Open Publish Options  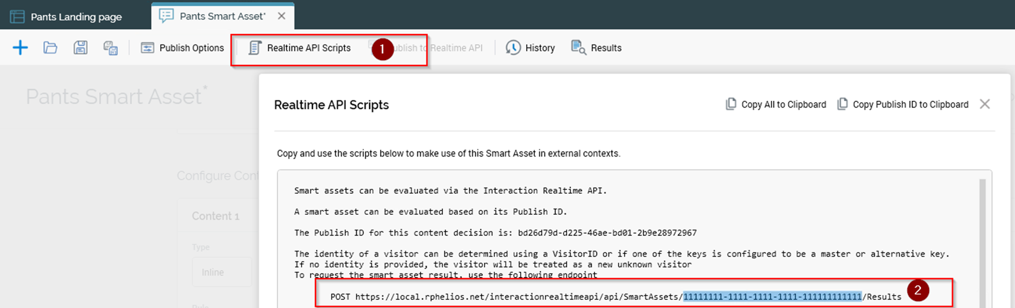182,48
